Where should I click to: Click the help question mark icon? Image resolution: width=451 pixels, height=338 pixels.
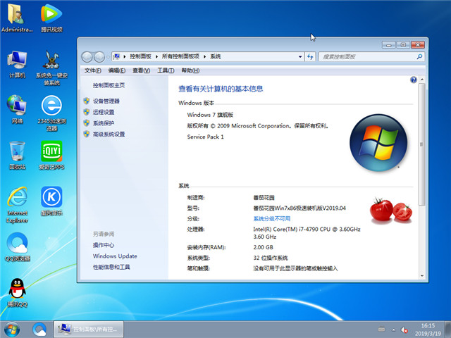click(x=414, y=80)
